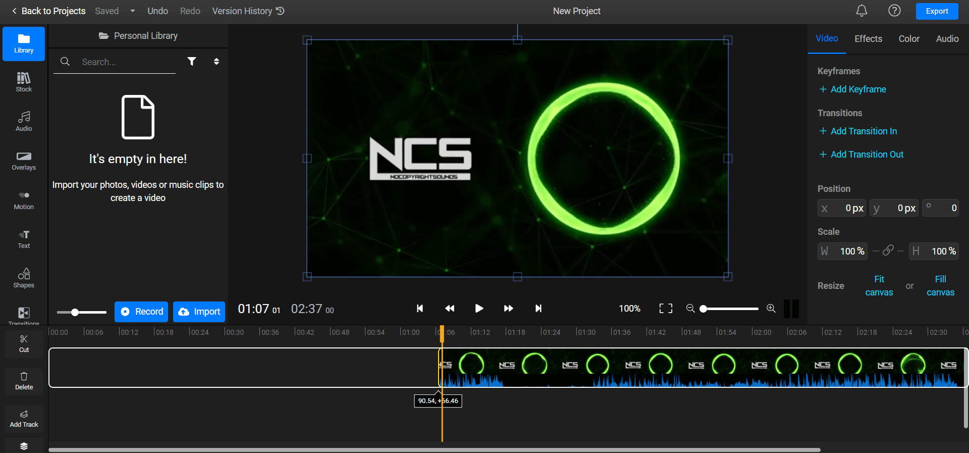Fast forward the video

[509, 309]
